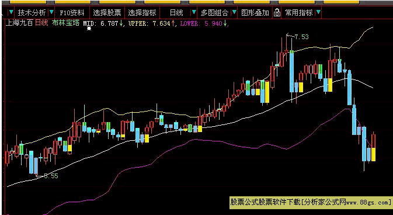Expand the 日线 period dropdown arrow

(x=194, y=12)
